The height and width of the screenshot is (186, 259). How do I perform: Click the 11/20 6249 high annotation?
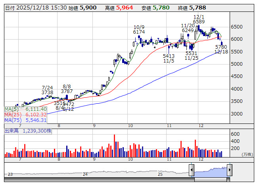click(x=188, y=28)
